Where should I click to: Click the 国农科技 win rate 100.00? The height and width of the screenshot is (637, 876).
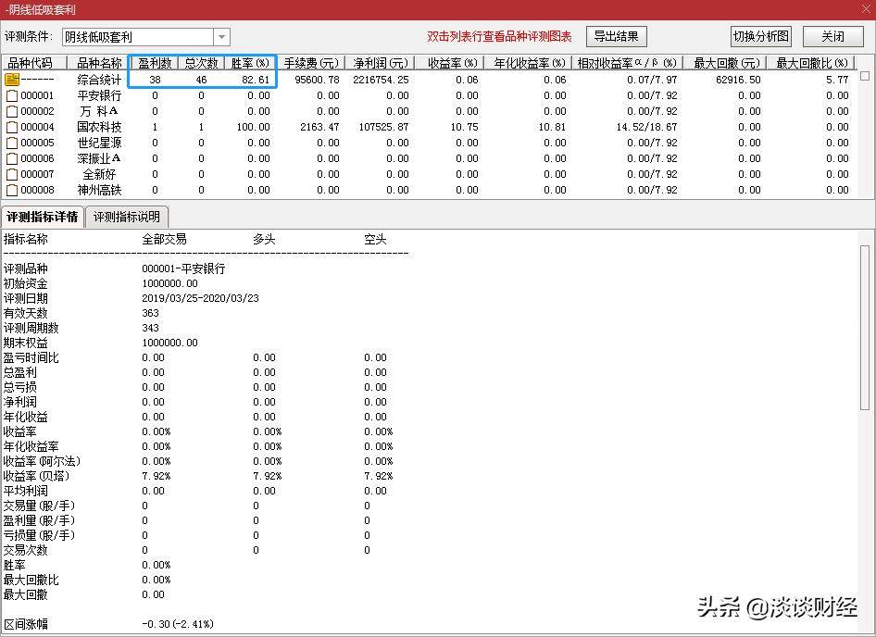(x=253, y=127)
